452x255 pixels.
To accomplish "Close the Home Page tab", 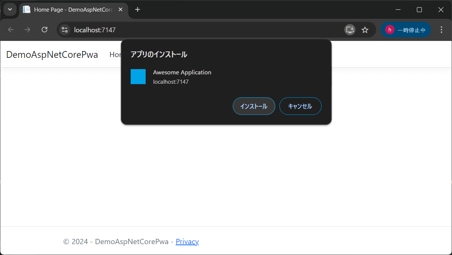I will click(x=121, y=9).
